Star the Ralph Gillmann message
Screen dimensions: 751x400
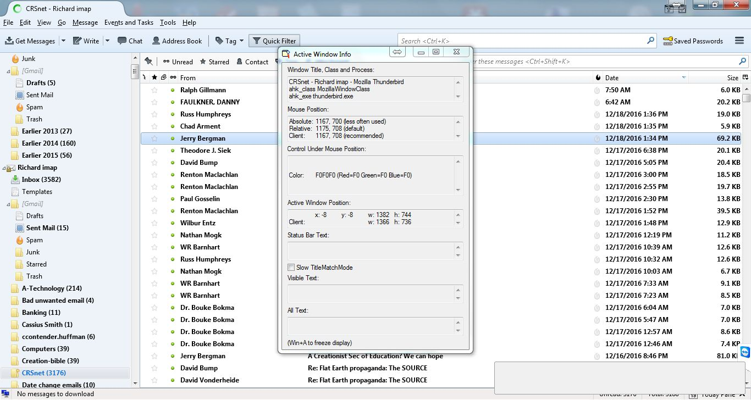154,90
